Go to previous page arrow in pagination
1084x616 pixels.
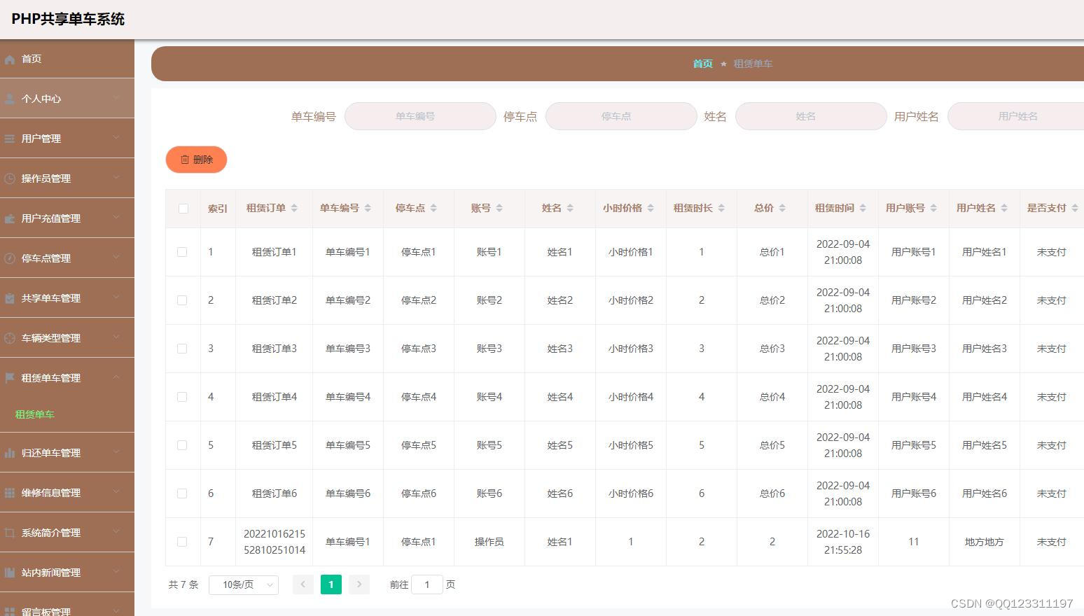coord(303,584)
